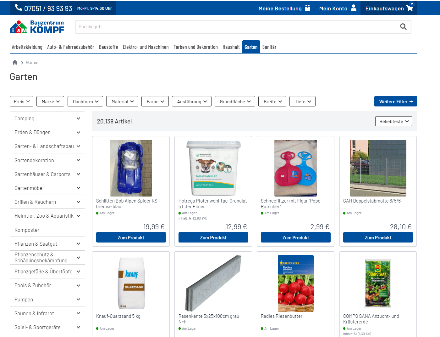
Task: Open the COMPO SANA soil image
Action: point(378,283)
